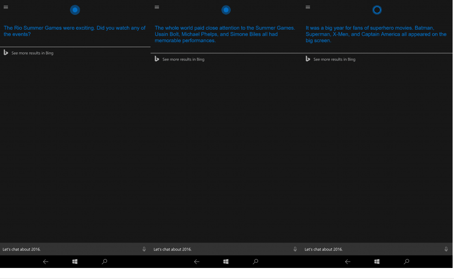
Task: Open hamburger menu in the superhero movies screen
Action: tap(308, 7)
